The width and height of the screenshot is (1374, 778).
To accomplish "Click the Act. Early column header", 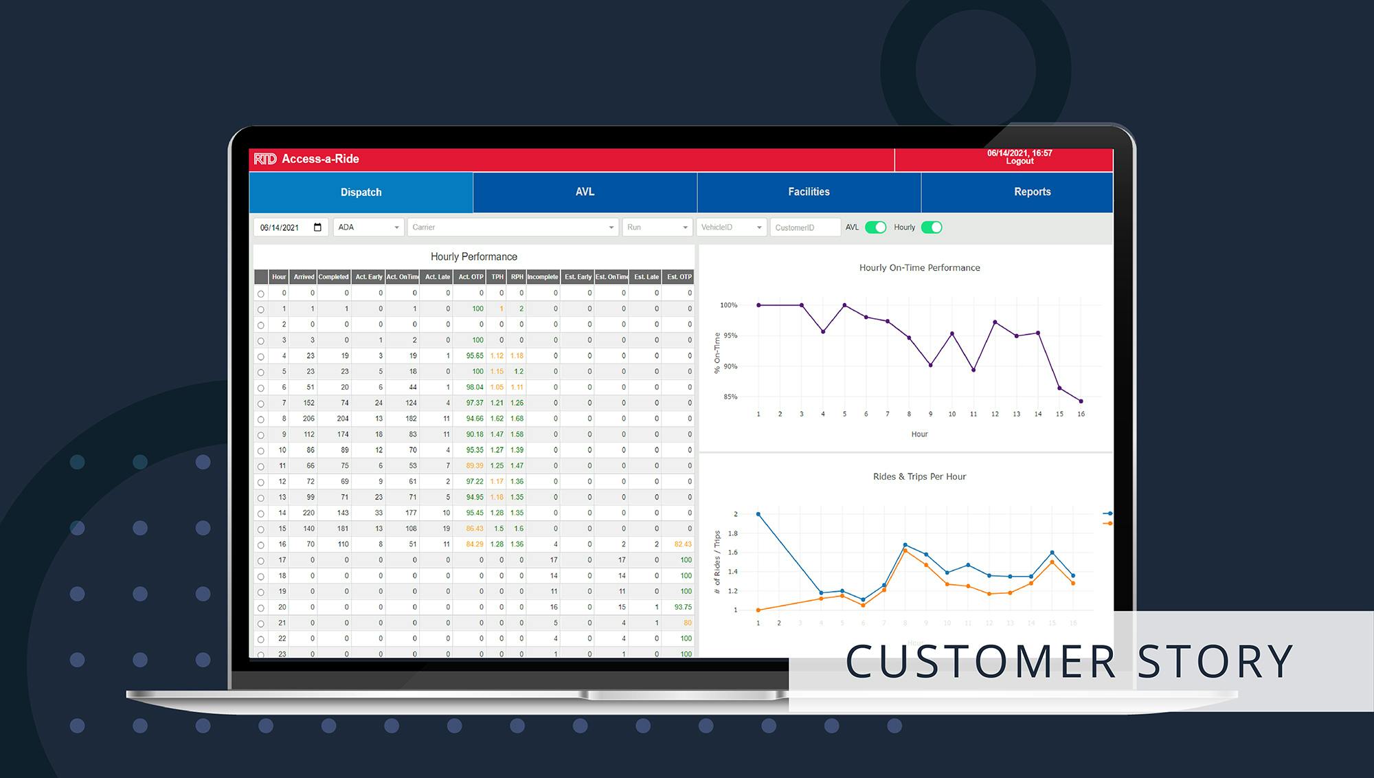I will click(368, 277).
